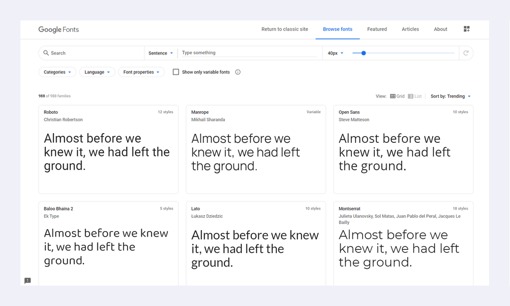Go to Return to classic site
Viewport: 510px width, 306px height.
[285, 29]
